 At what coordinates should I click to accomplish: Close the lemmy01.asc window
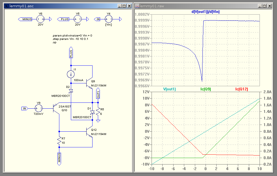pyautogui.click(x=129, y=6)
